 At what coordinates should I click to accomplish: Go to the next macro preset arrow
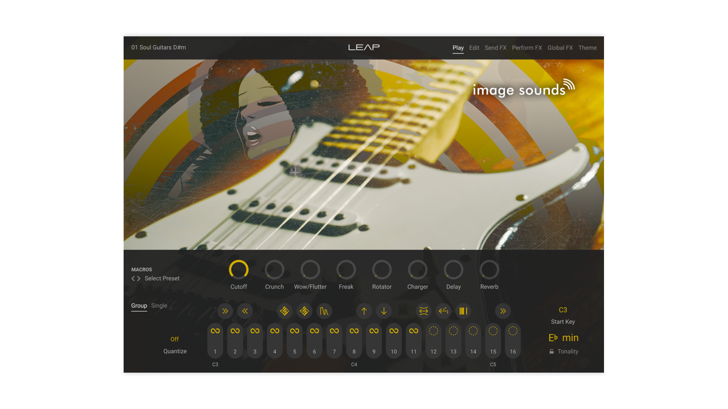139,278
